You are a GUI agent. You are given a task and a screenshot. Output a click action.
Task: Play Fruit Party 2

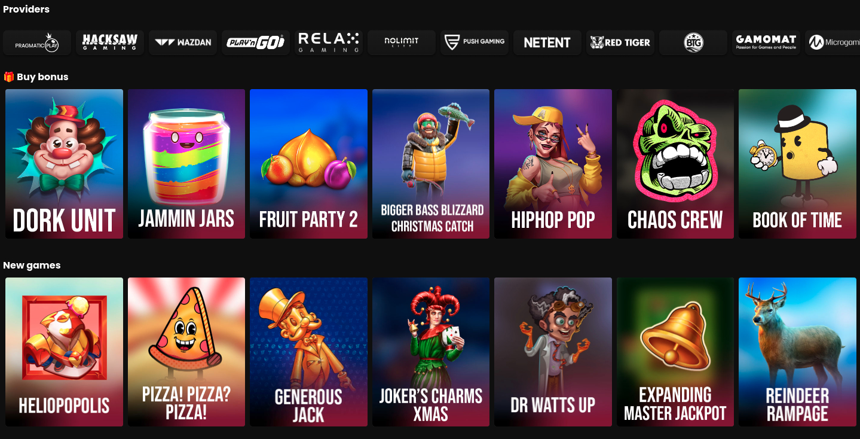pos(308,164)
